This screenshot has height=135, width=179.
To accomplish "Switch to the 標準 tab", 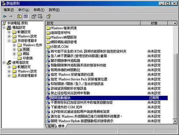I will pos(61,126).
